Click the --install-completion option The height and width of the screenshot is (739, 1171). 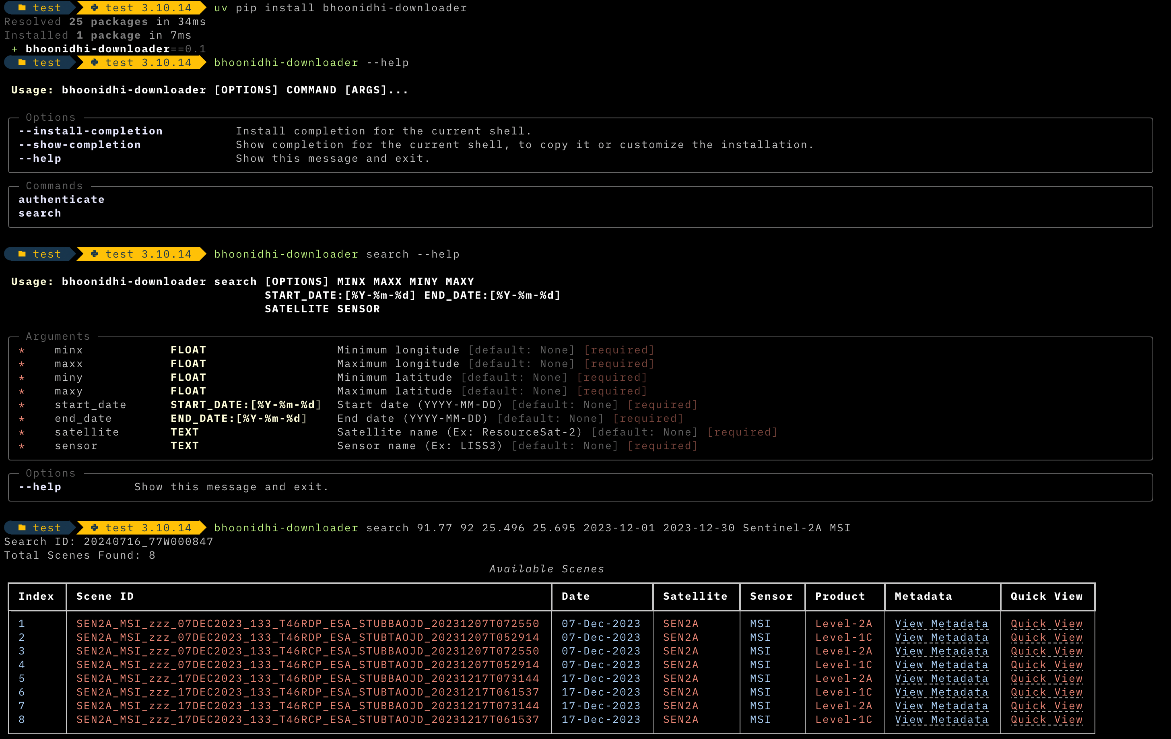point(91,131)
